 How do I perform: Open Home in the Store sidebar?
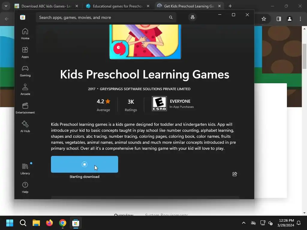pos(25,34)
